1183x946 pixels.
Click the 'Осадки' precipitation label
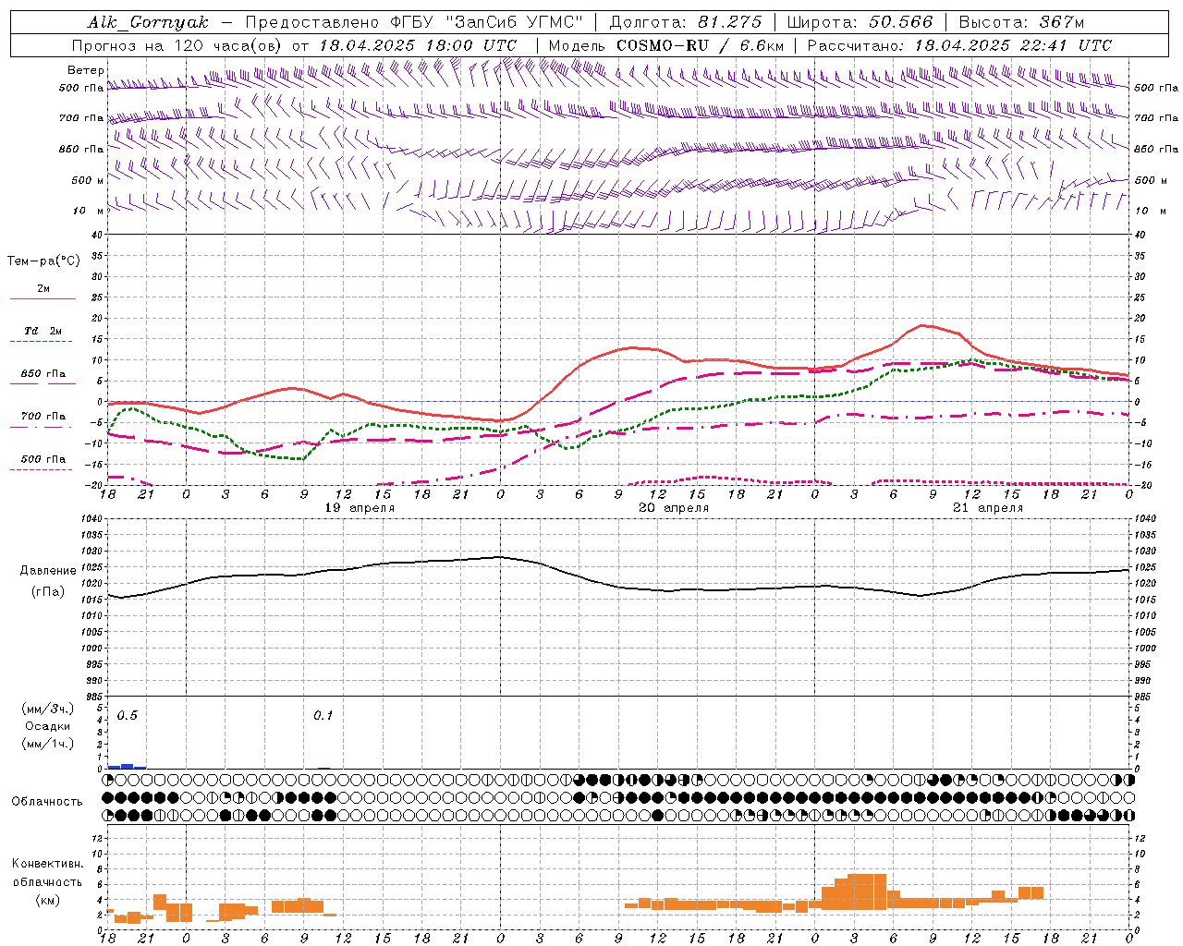pyautogui.click(x=48, y=726)
